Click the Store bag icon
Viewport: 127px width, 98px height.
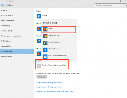[x=45, y=57]
